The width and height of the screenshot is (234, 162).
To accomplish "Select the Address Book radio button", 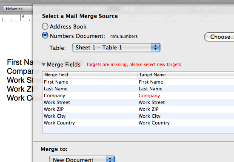I will coord(45,26).
